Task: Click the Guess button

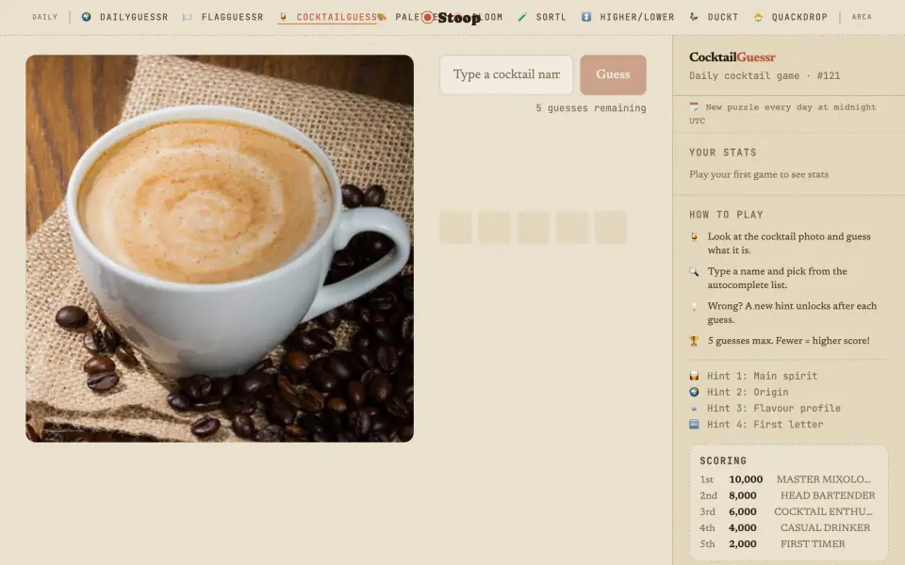Action: (613, 74)
